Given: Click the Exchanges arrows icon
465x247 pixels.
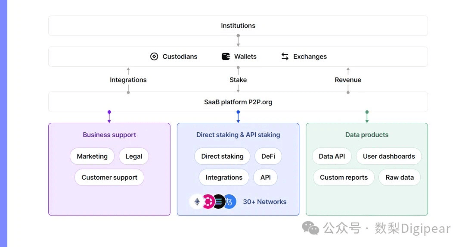Looking at the screenshot, I should point(285,56).
